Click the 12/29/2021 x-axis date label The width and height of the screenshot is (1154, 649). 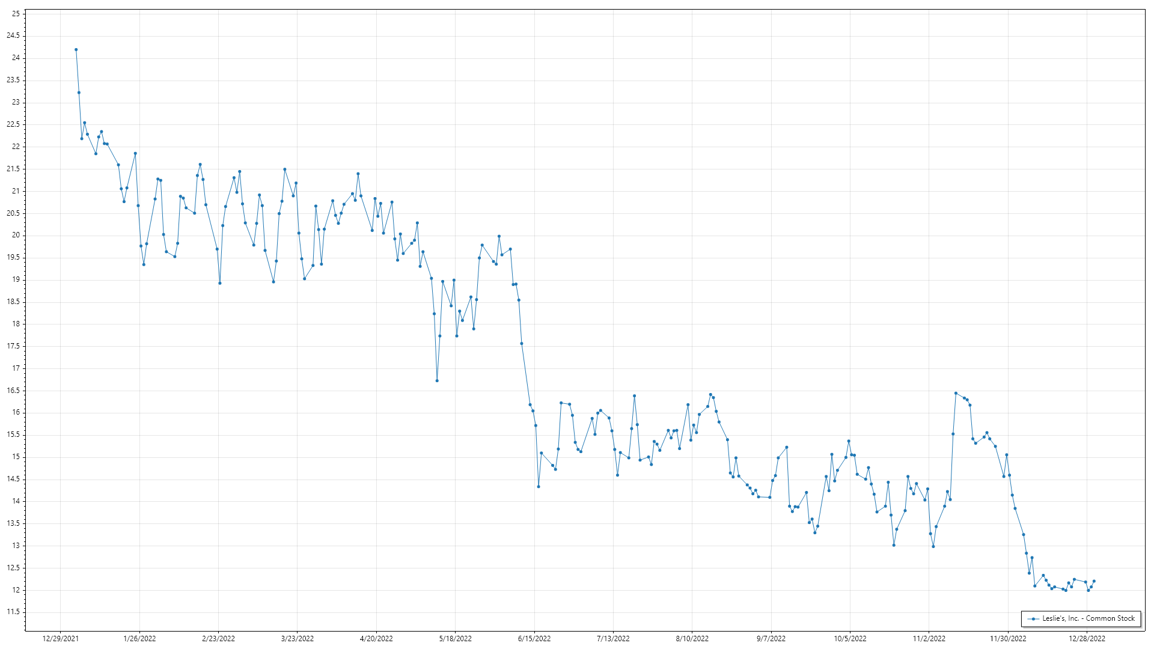(60, 639)
